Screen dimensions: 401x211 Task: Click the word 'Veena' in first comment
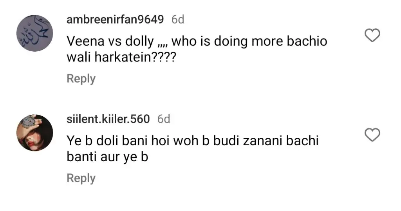[x=86, y=41]
